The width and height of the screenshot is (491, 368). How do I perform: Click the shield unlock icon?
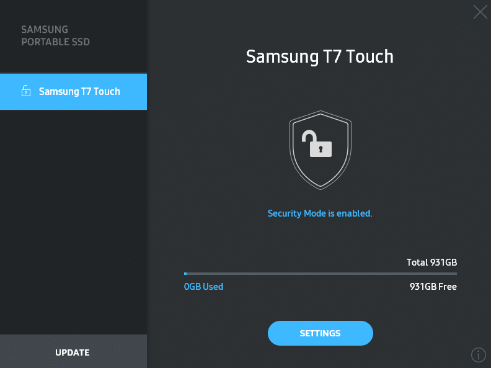pos(321,150)
